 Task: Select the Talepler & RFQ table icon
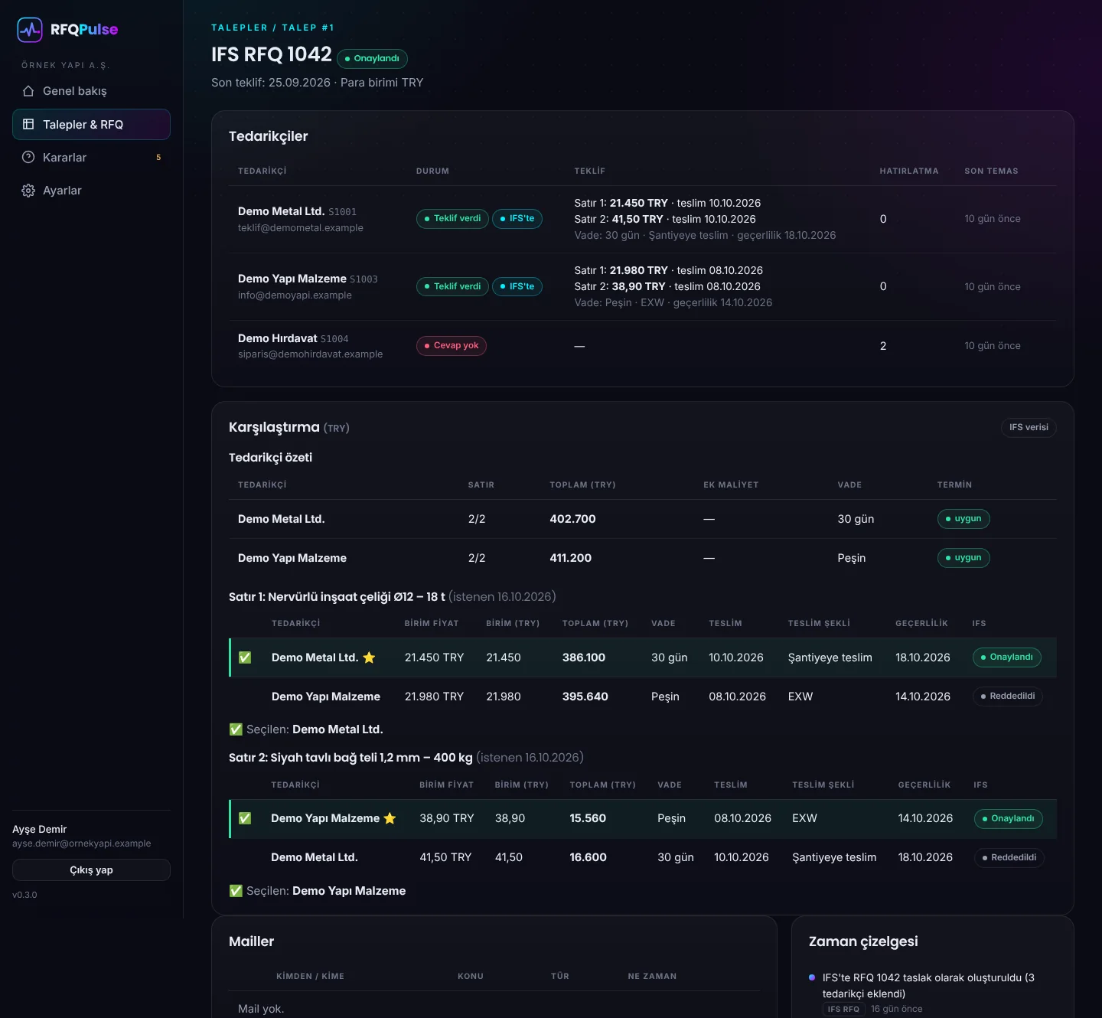pos(28,124)
